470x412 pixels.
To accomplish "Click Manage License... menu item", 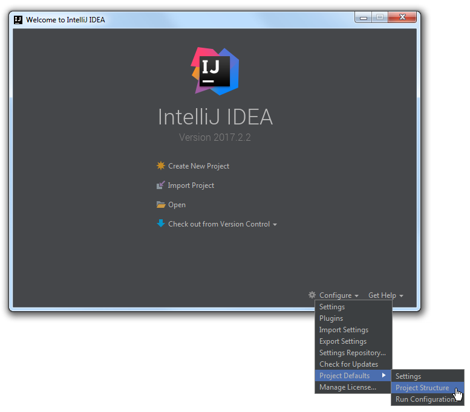I will pyautogui.click(x=347, y=387).
